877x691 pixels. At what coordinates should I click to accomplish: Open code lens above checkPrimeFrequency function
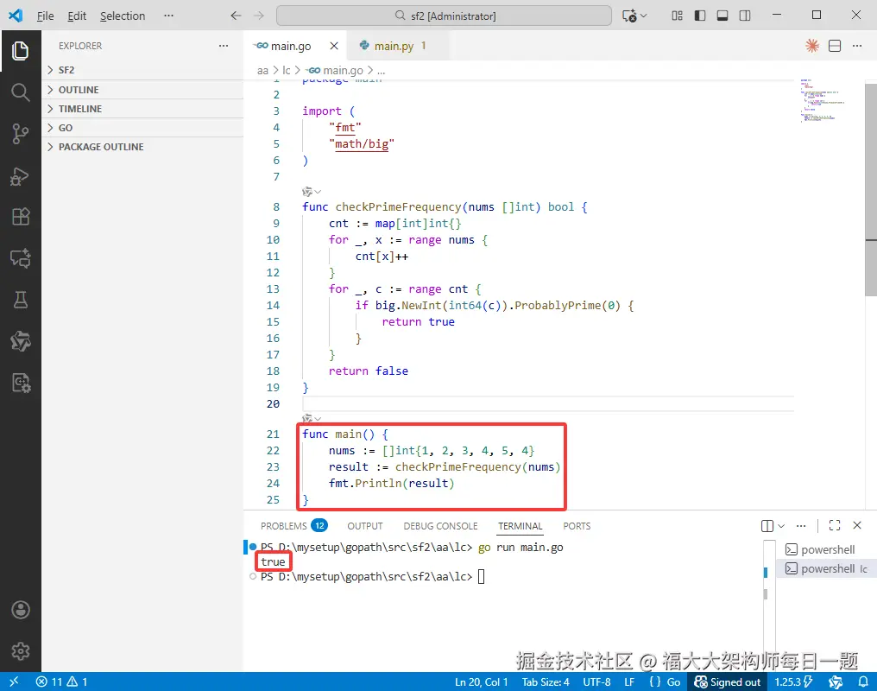312,192
